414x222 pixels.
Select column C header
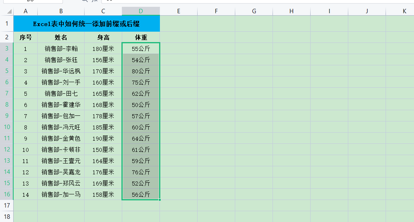(x=103, y=11)
